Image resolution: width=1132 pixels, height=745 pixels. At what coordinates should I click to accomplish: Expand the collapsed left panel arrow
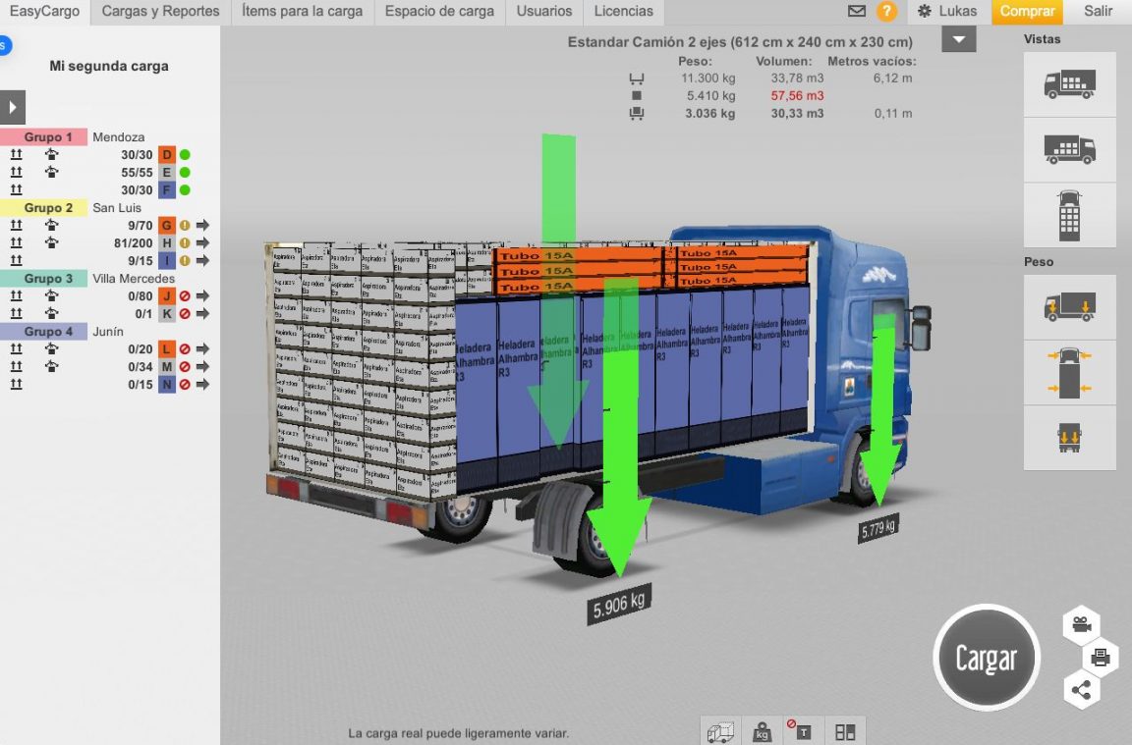pos(12,107)
